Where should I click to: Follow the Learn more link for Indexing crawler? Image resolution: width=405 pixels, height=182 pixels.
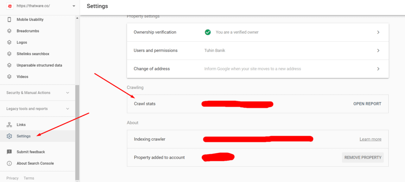coord(370,139)
